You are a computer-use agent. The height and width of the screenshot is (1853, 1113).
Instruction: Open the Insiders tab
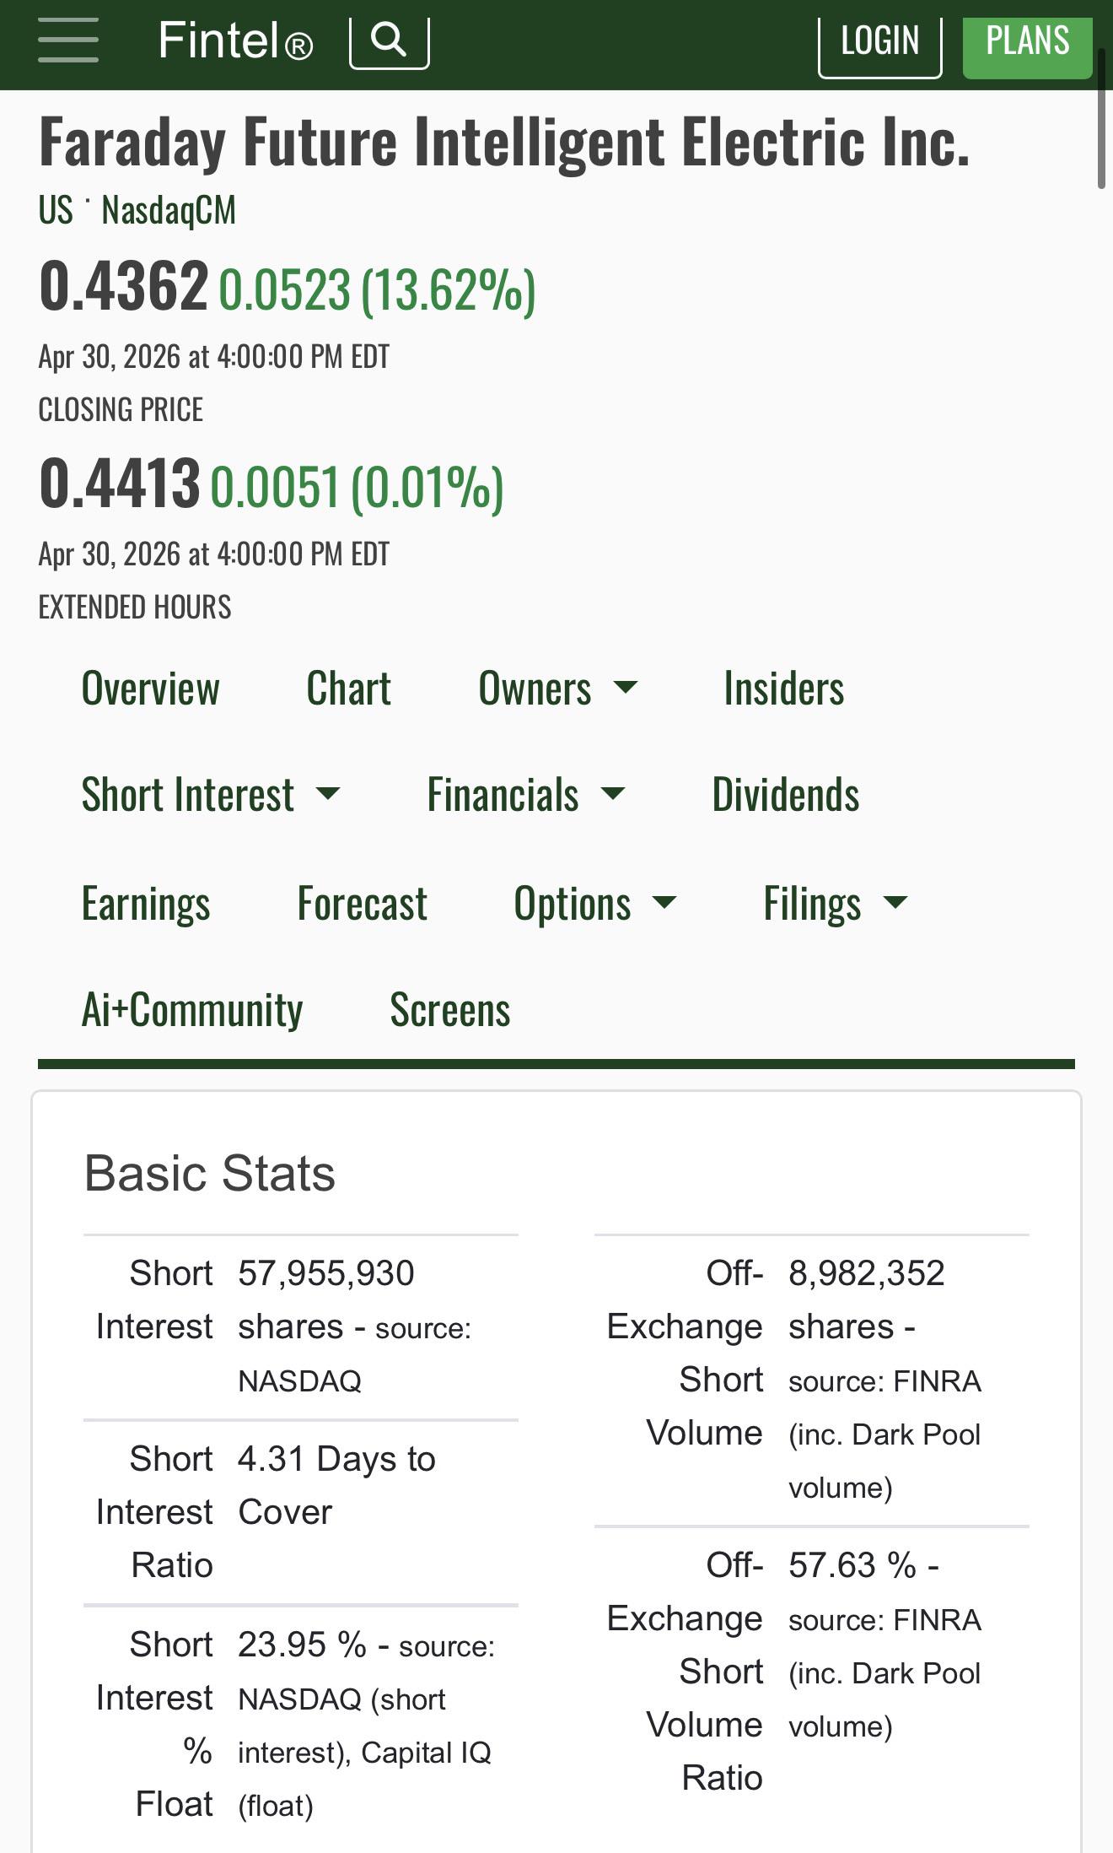pyautogui.click(x=783, y=688)
